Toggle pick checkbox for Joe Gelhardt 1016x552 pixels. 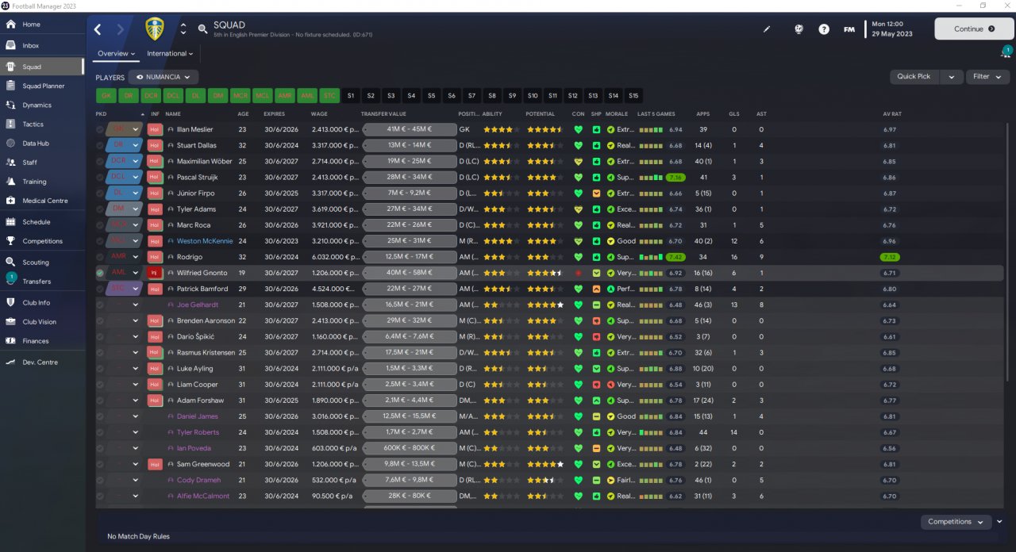100,305
